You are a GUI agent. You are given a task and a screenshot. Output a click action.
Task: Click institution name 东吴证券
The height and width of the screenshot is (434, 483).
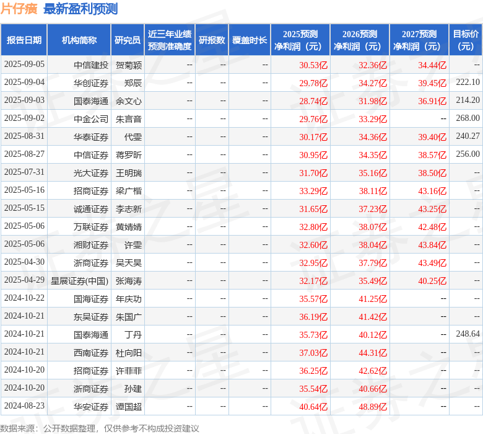[91, 317]
